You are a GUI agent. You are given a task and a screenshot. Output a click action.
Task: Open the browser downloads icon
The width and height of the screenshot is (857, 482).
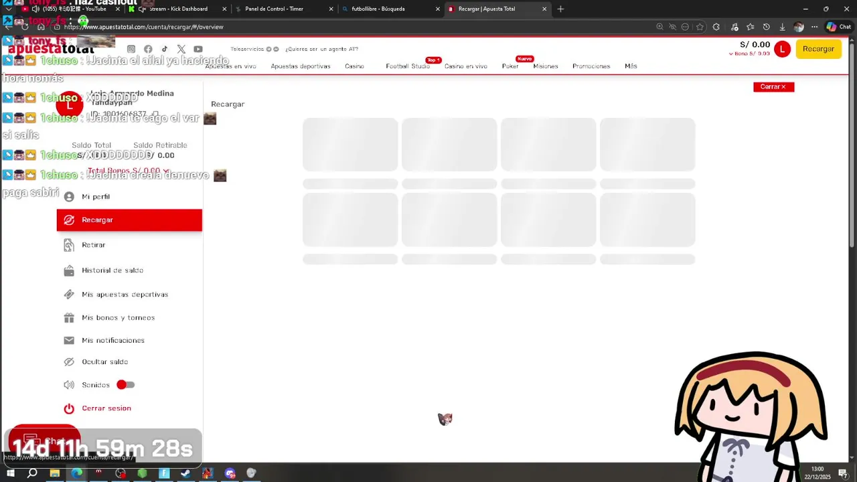click(x=782, y=27)
